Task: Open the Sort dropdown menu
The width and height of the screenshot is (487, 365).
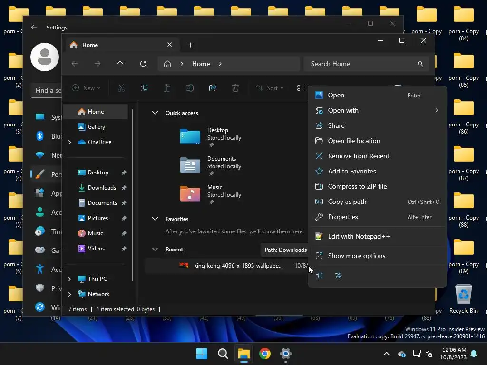Action: (270, 88)
